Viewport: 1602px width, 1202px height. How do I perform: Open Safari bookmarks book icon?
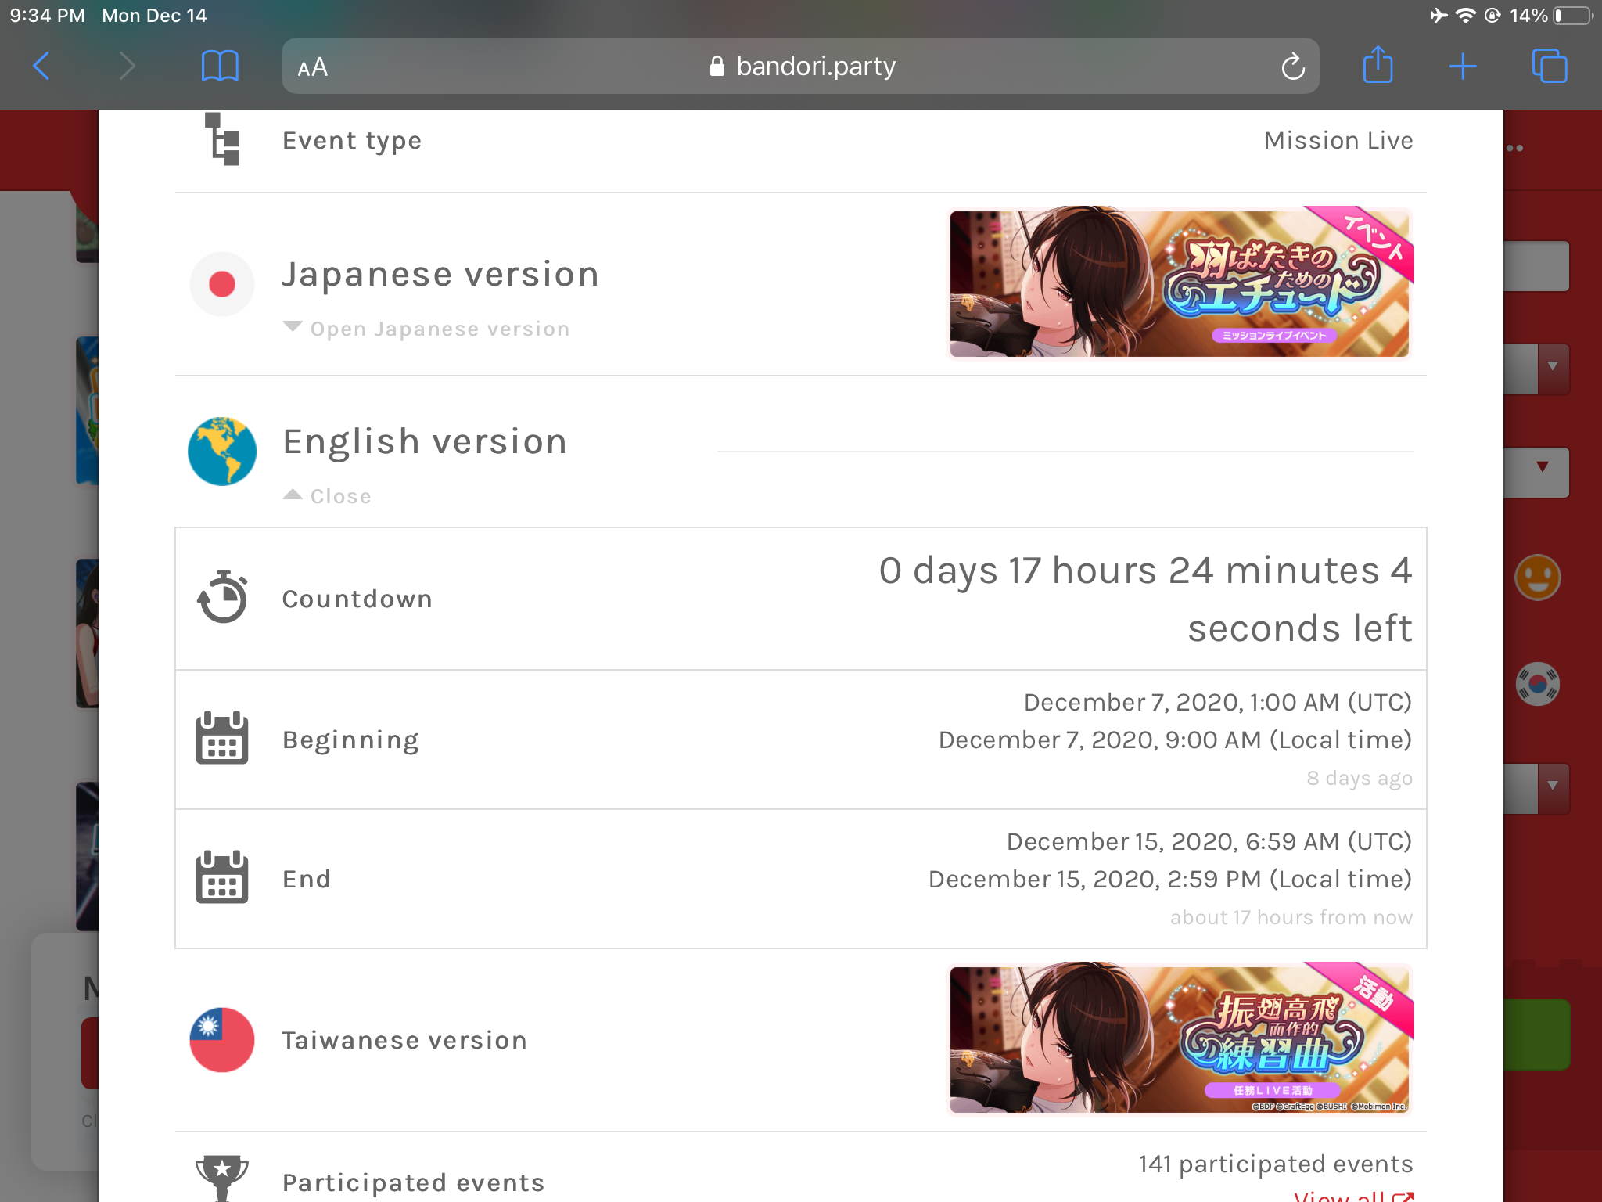[x=220, y=67]
